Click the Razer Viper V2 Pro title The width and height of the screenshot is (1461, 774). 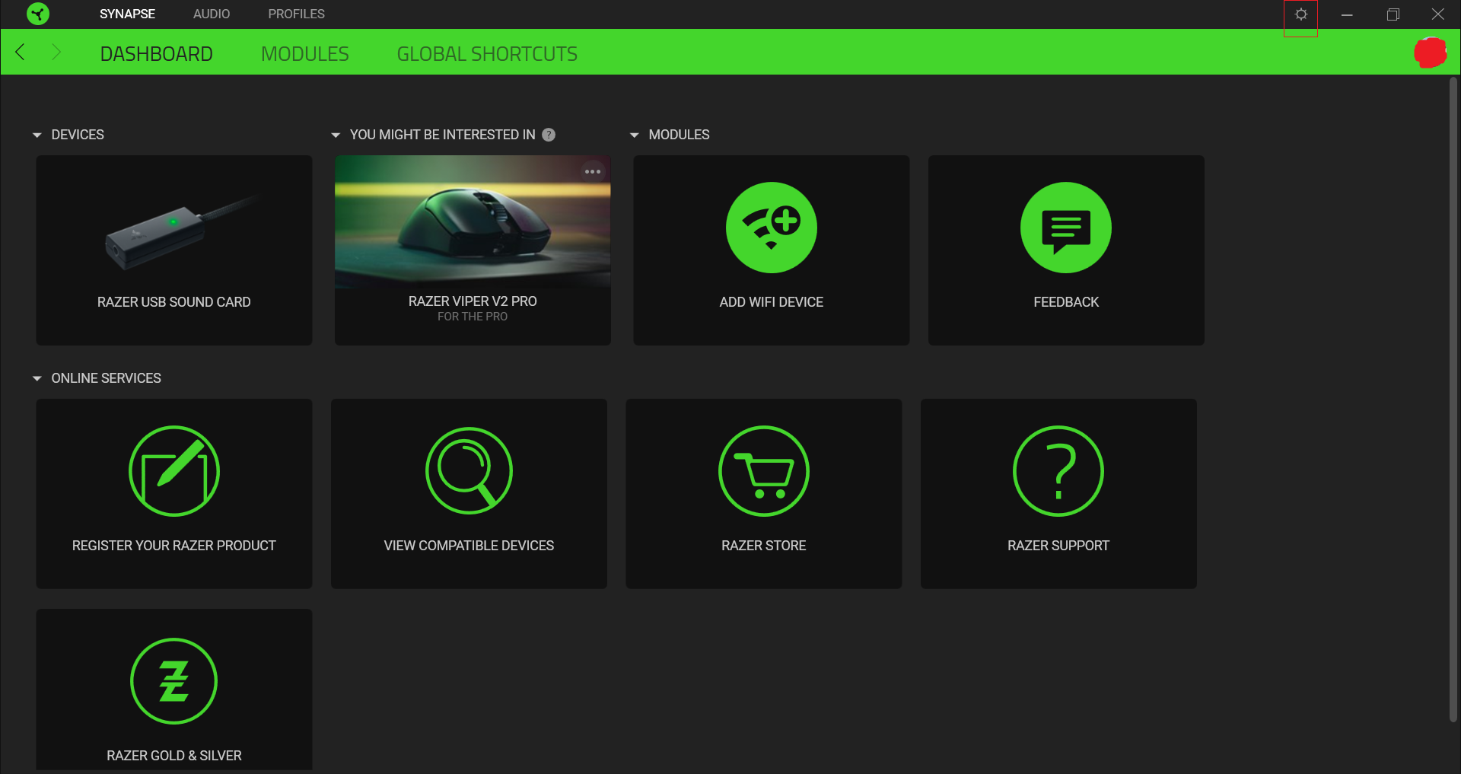tap(473, 301)
